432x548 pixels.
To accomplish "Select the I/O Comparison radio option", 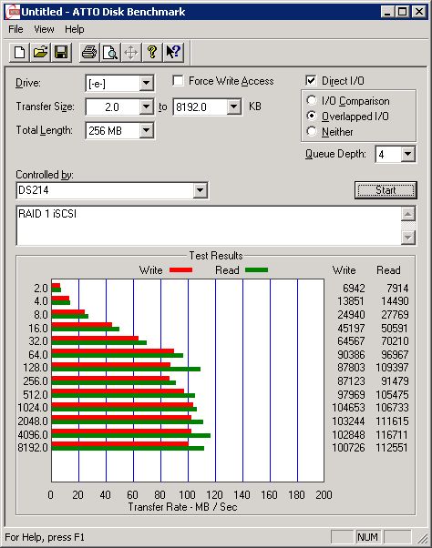I will point(312,101).
